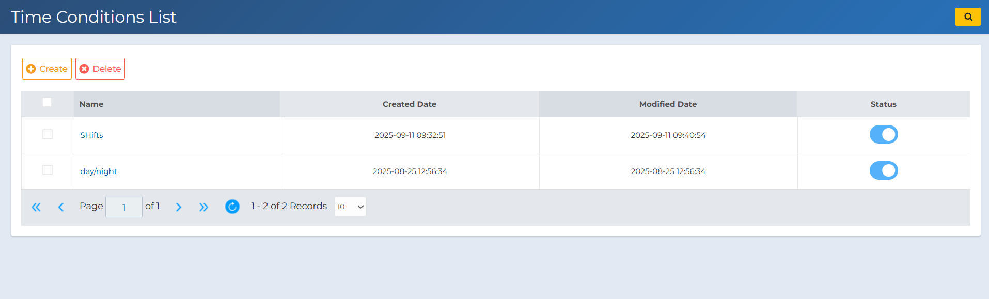The image size is (989, 299).
Task: Click the yellow search icon button
Action: point(967,17)
